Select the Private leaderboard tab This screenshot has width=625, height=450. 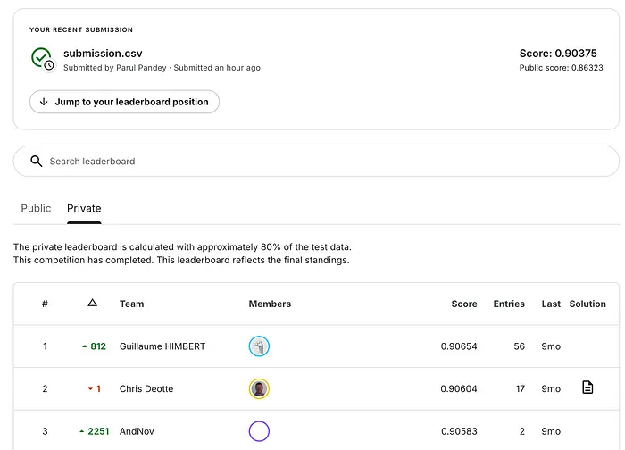point(84,208)
